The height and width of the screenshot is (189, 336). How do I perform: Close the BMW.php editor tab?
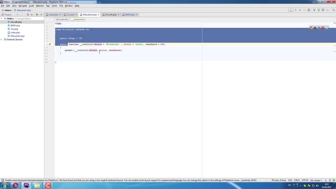(x=136, y=15)
